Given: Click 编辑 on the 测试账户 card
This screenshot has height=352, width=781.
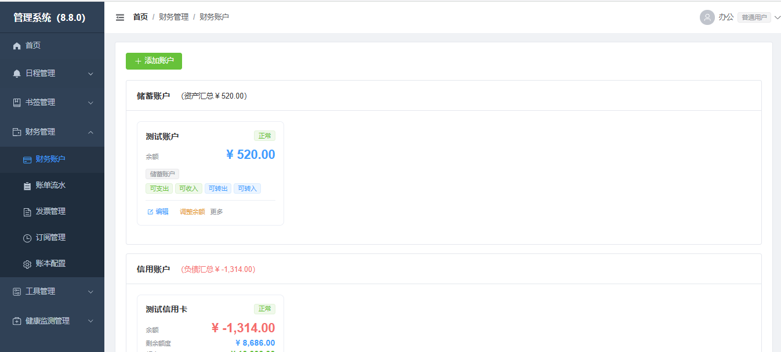Looking at the screenshot, I should click(x=158, y=212).
